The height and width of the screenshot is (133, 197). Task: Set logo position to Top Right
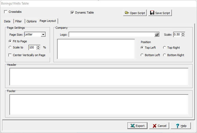[x=165, y=48]
